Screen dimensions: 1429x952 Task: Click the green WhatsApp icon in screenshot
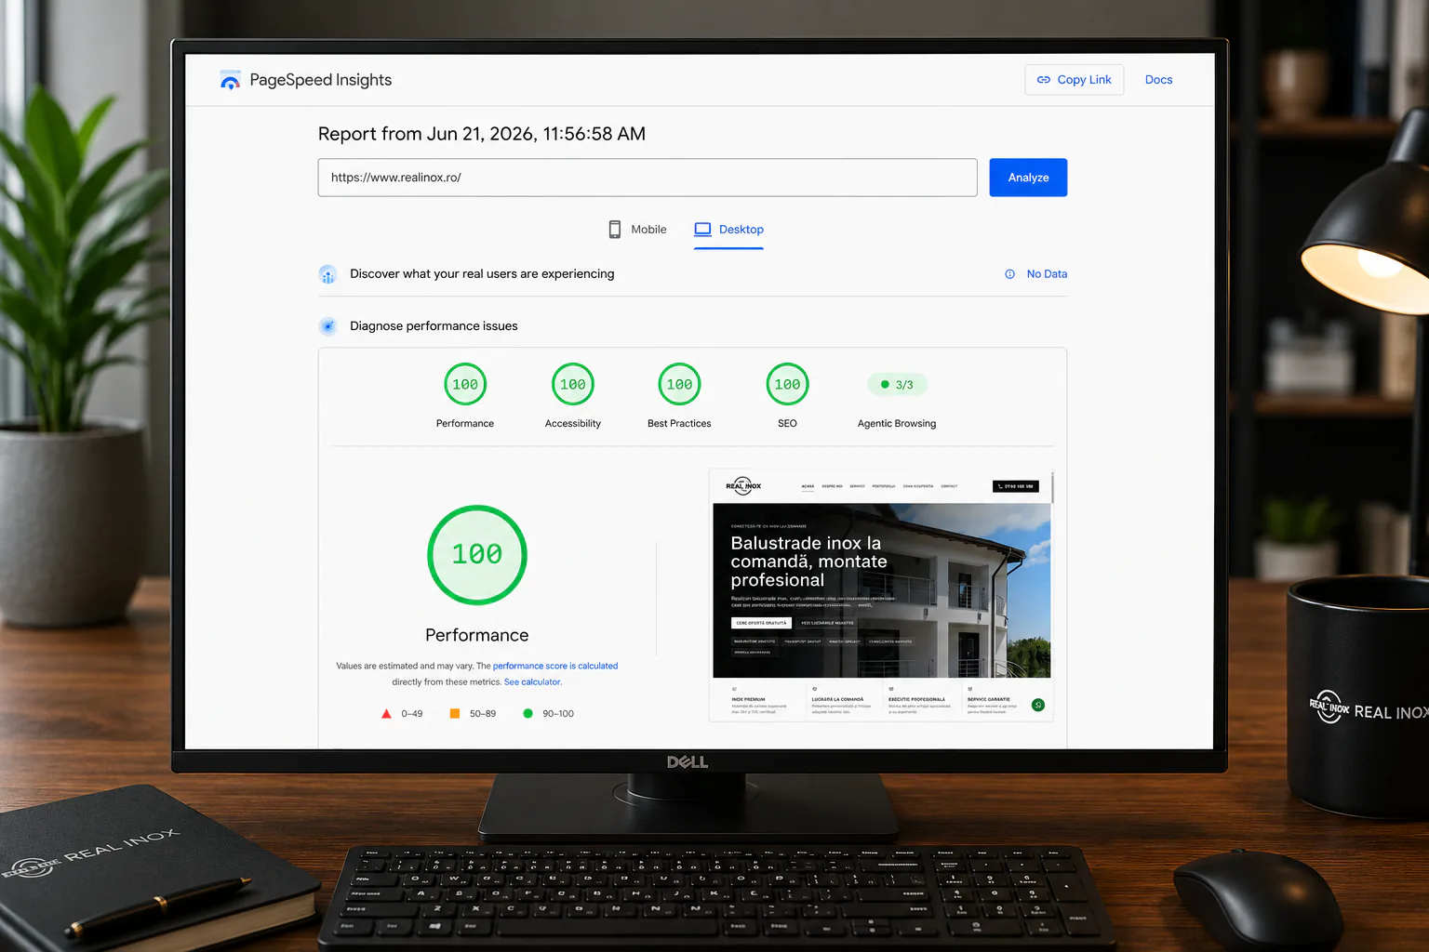click(x=1038, y=705)
